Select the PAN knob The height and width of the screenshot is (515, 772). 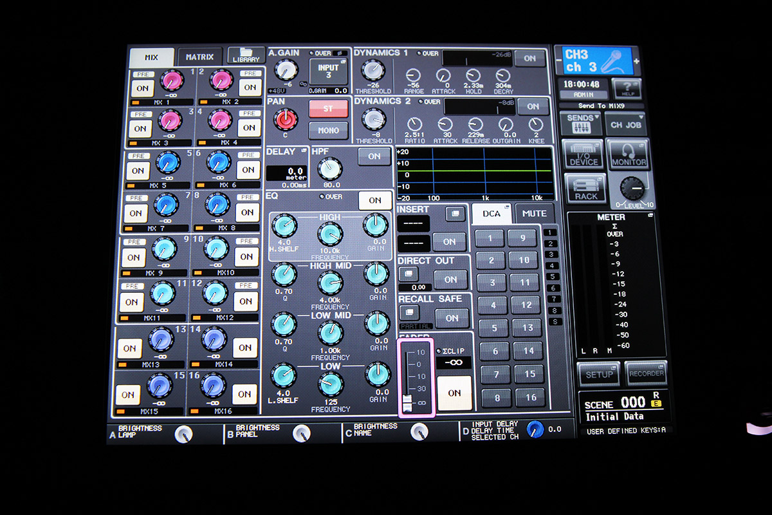tap(285, 120)
